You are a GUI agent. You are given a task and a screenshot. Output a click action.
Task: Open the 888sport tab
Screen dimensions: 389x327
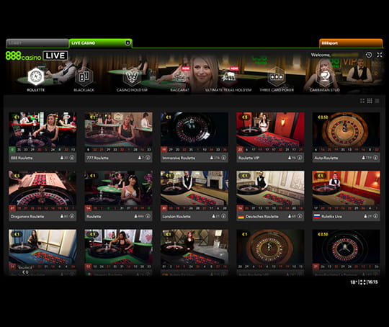tap(351, 43)
